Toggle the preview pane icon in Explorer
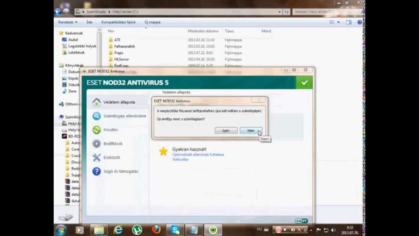The height and width of the screenshot is (236, 419). (x=349, y=22)
